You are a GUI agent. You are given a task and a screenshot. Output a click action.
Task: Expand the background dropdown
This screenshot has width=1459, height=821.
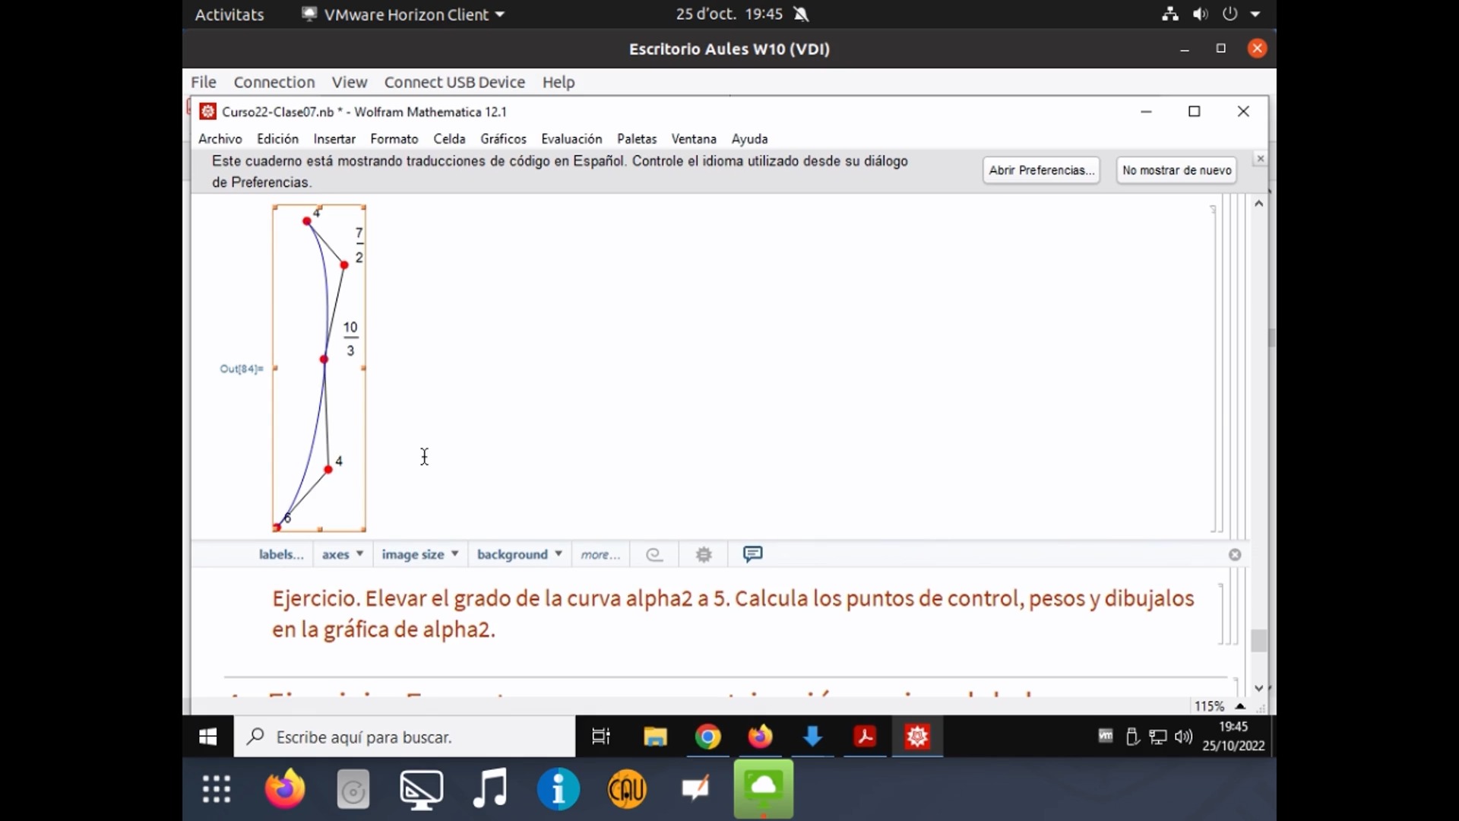[559, 553]
